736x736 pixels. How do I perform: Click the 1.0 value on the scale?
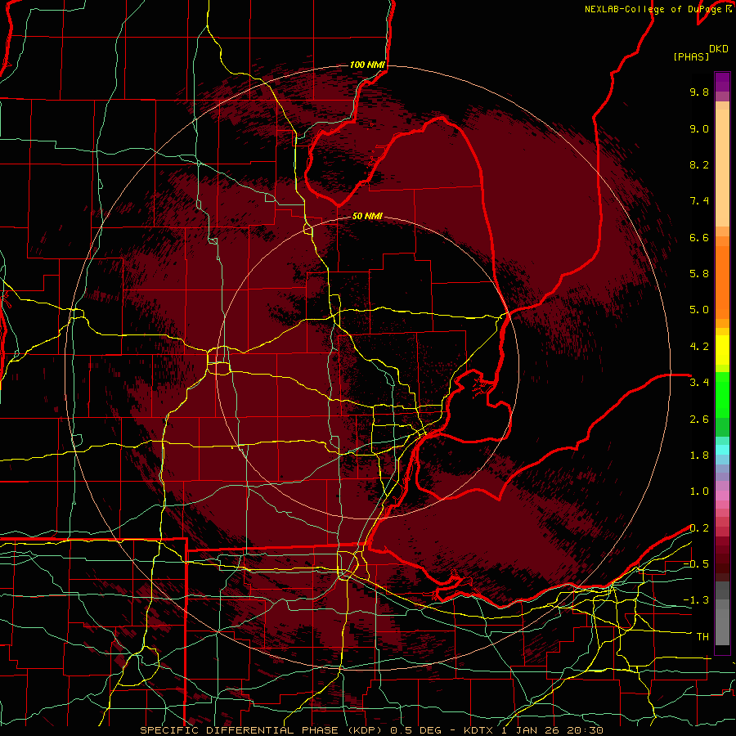tap(699, 491)
